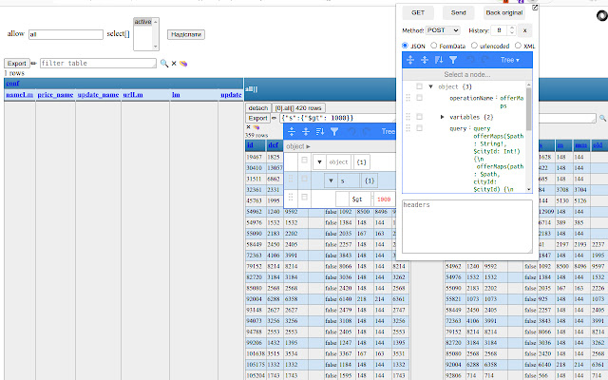Sort by price_name column header
Viewport: 608px width, 380px height.
55,95
